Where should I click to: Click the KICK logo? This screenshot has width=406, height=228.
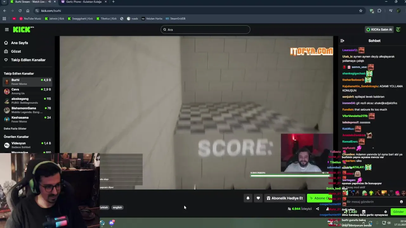[23, 29]
